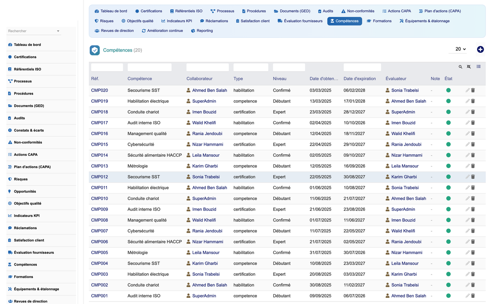
Task: Click the Date d'expiration filter input field
Action: pyautogui.click(x=362, y=67)
